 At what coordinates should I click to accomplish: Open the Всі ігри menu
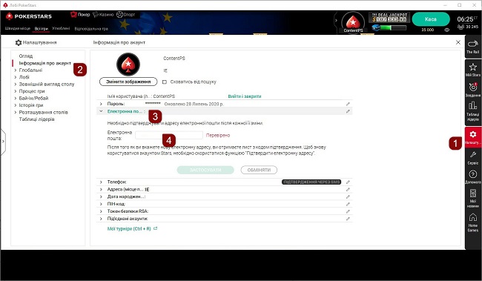coord(42,29)
